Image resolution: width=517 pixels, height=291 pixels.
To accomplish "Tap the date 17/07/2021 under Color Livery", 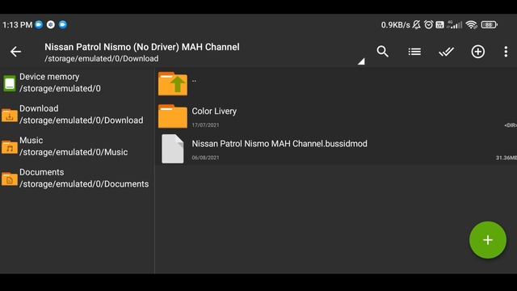I will 205,125.
